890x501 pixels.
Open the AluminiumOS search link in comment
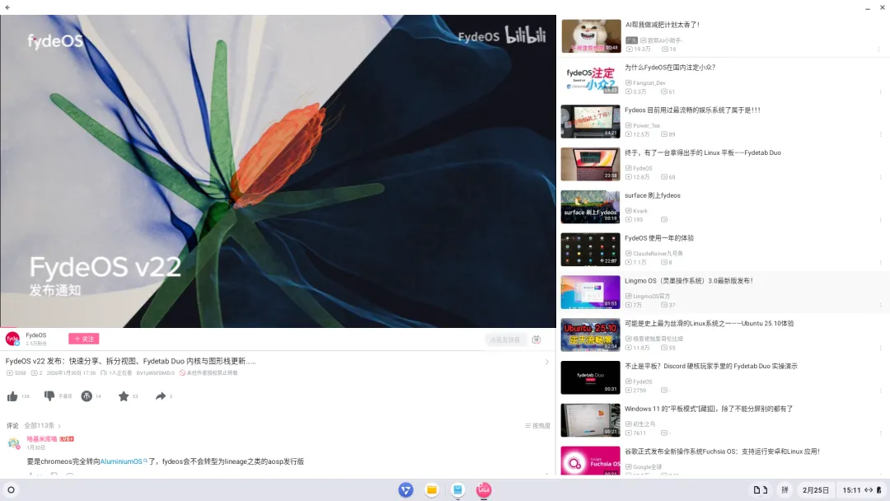pyautogui.click(x=124, y=461)
